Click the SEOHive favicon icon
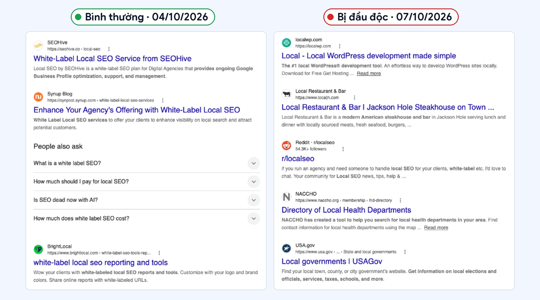The image size is (540, 300). coord(38,46)
